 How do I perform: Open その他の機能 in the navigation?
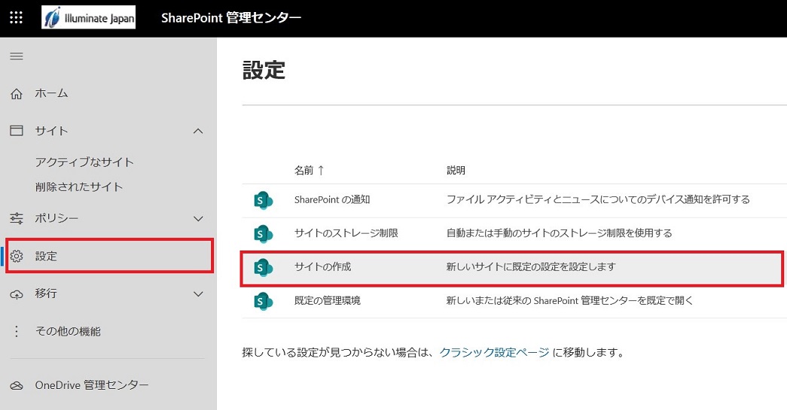[x=68, y=331]
